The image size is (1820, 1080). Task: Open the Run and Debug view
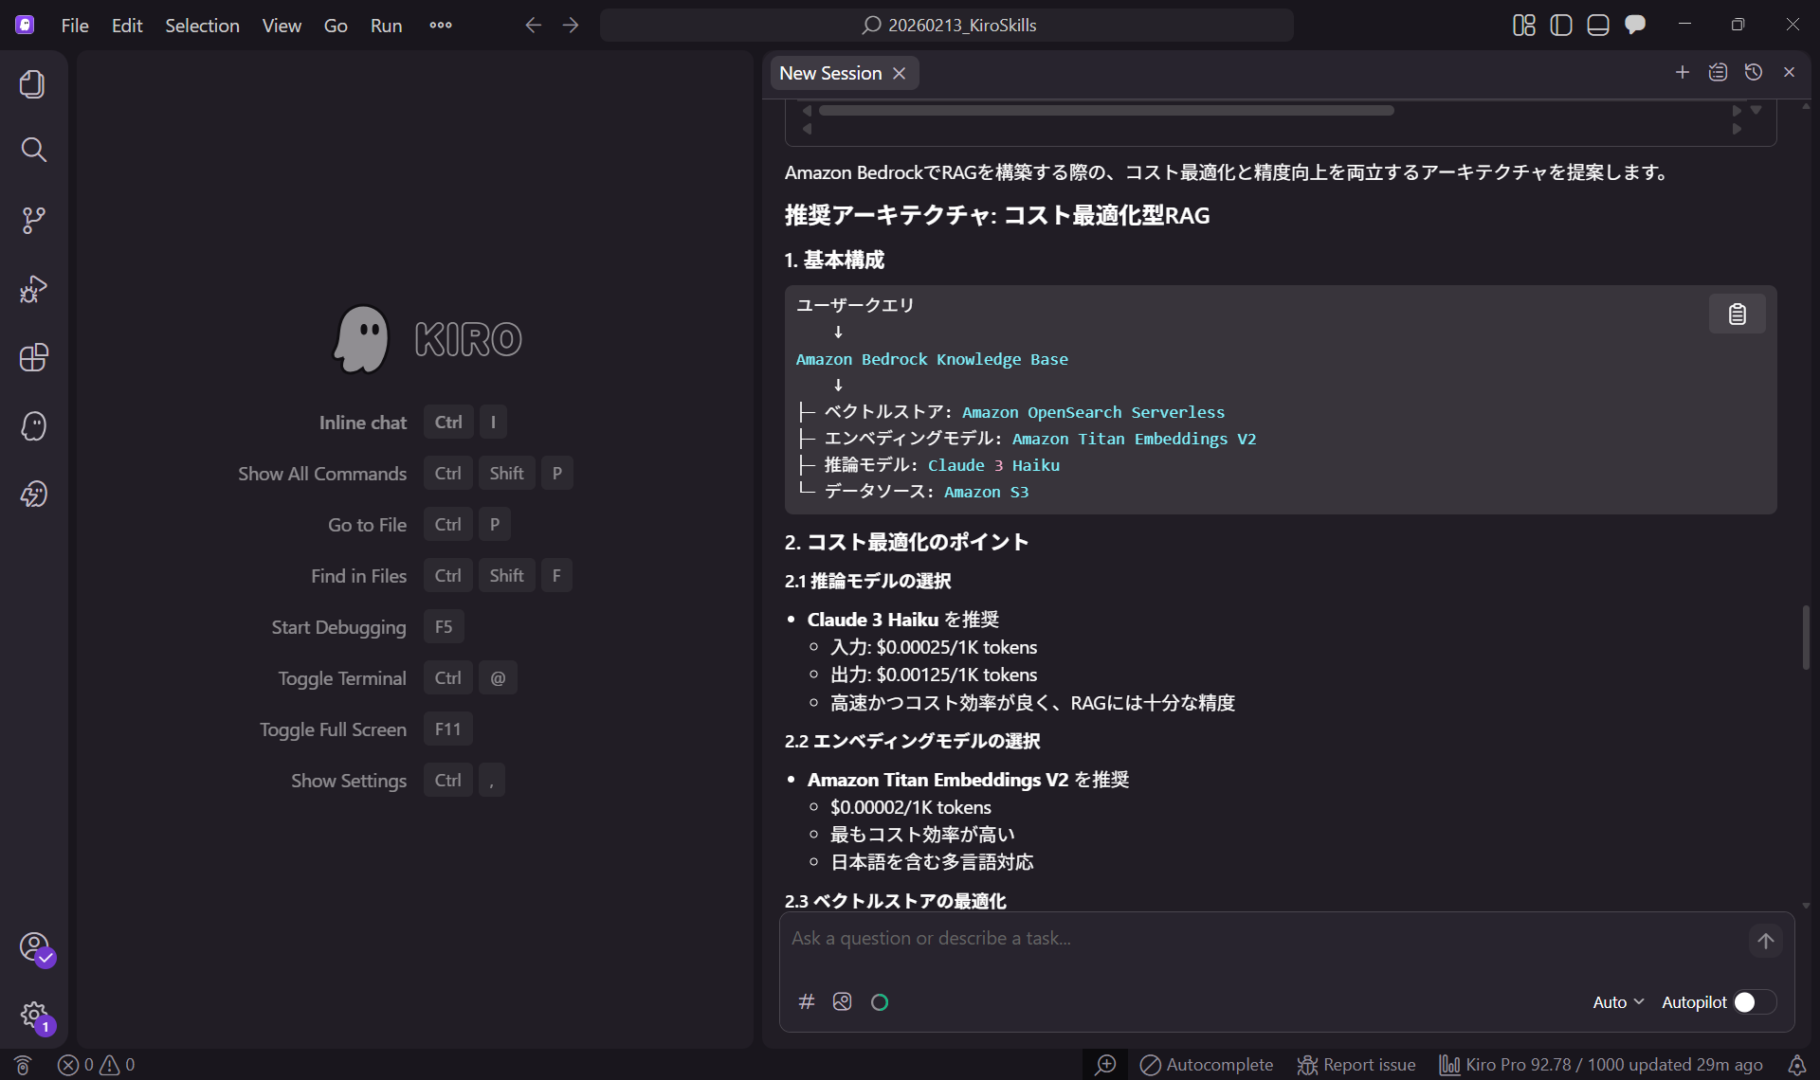click(x=33, y=289)
